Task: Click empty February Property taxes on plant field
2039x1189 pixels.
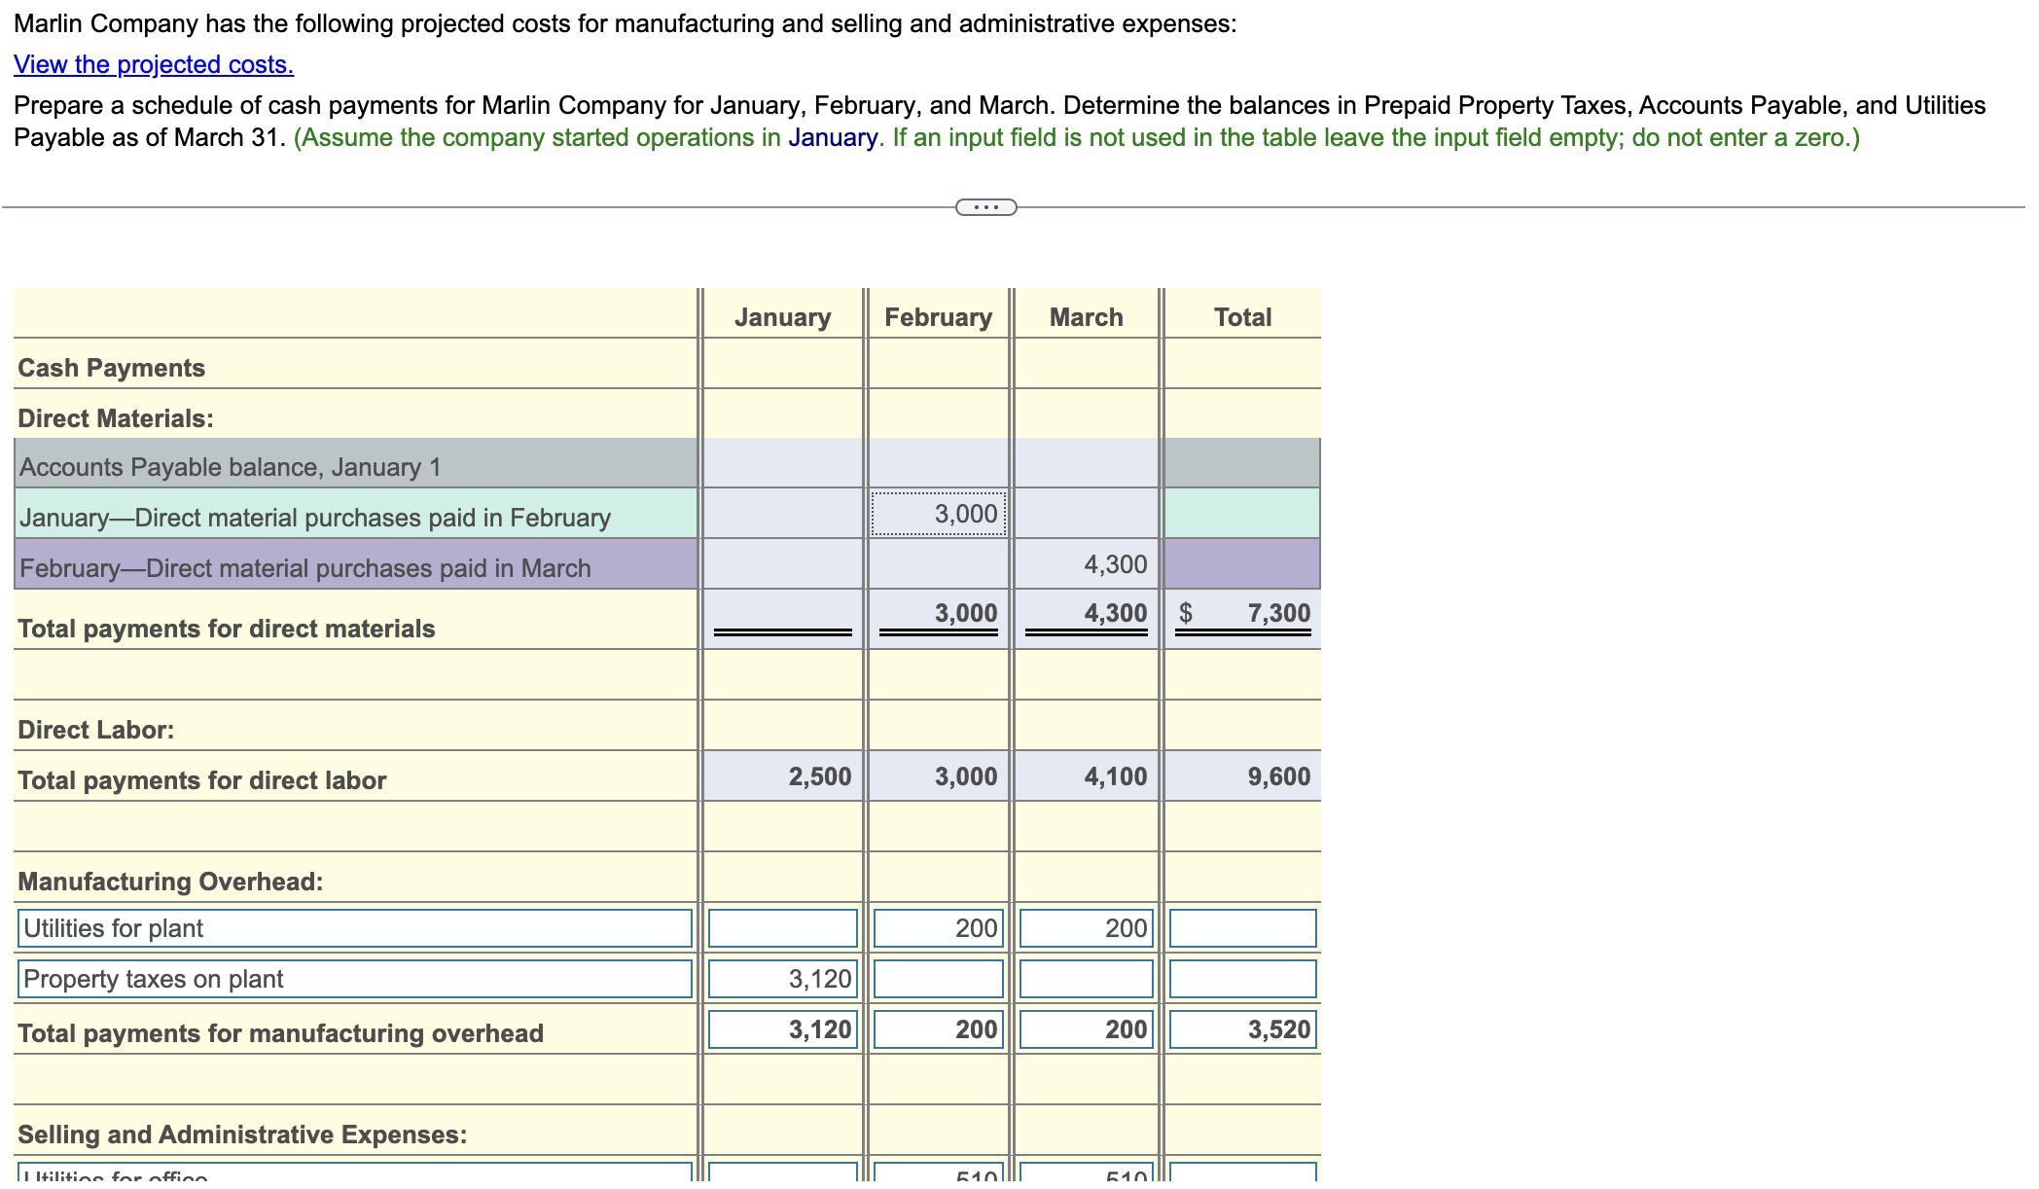Action: 938,979
